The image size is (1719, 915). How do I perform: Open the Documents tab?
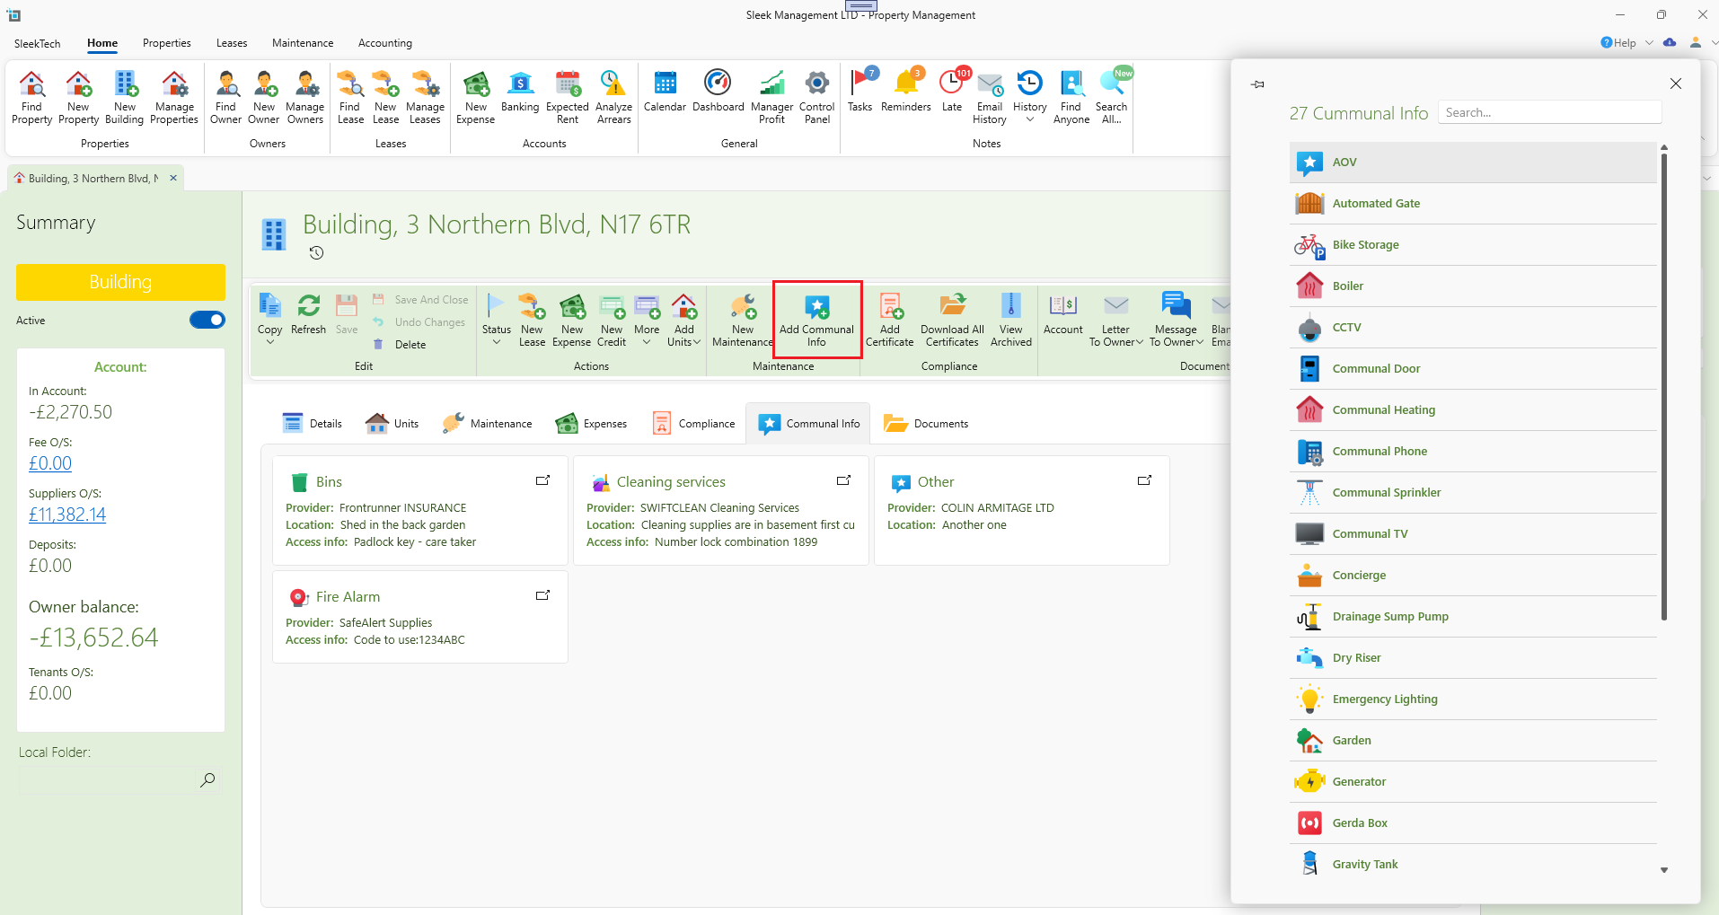(x=926, y=424)
